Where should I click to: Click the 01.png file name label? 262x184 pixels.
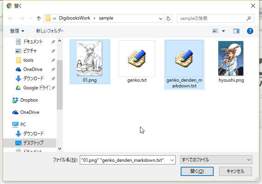[90, 80]
